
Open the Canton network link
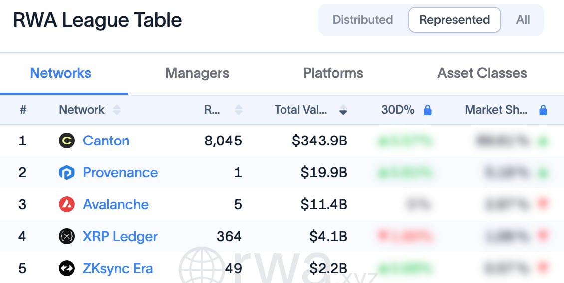[106, 141]
